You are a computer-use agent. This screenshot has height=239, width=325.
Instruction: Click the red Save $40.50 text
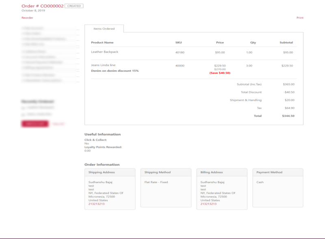[x=220, y=73]
